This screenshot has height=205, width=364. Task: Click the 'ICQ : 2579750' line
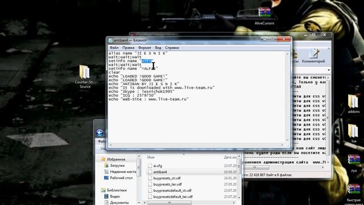pos(133,95)
